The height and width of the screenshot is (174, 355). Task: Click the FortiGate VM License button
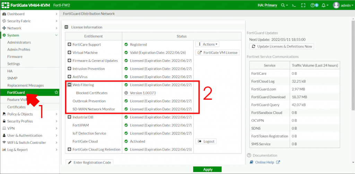217,52
